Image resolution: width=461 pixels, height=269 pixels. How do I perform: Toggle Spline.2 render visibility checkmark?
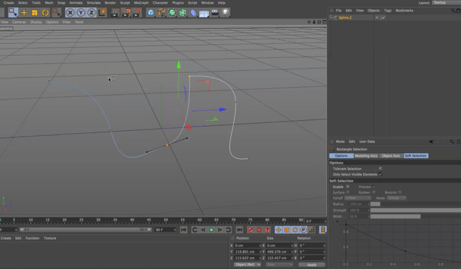tap(383, 18)
